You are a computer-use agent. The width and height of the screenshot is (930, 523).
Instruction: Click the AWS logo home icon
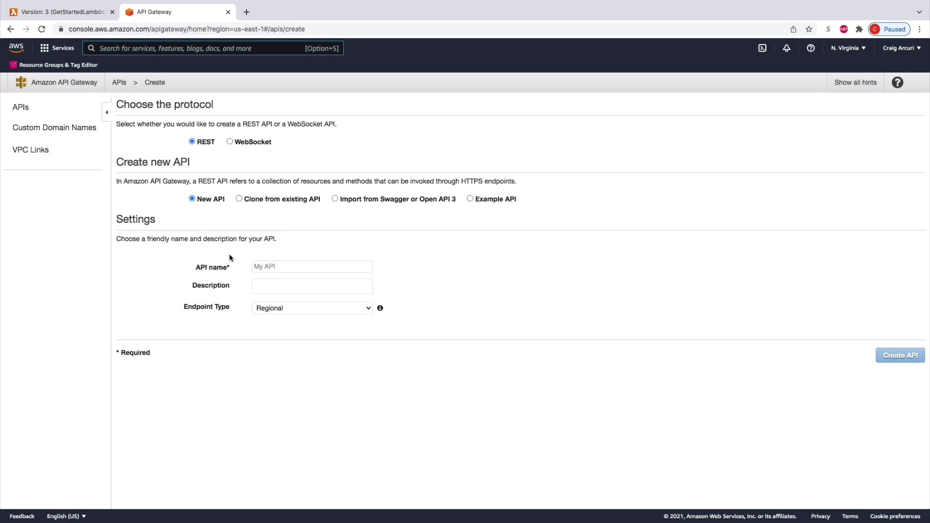tap(16, 48)
